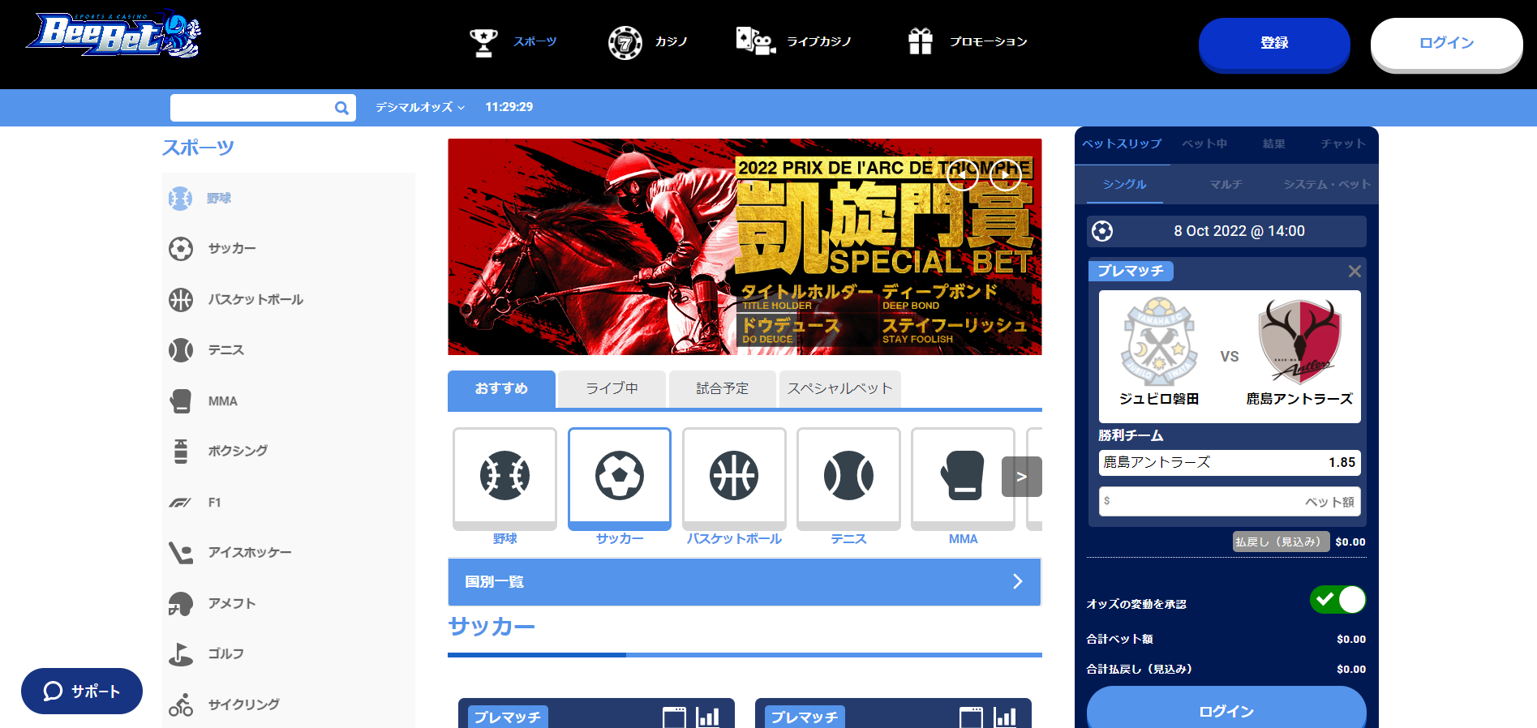The width and height of the screenshot is (1537, 728).
Task: Switch to the システム・ベット tab
Action: [1327, 185]
